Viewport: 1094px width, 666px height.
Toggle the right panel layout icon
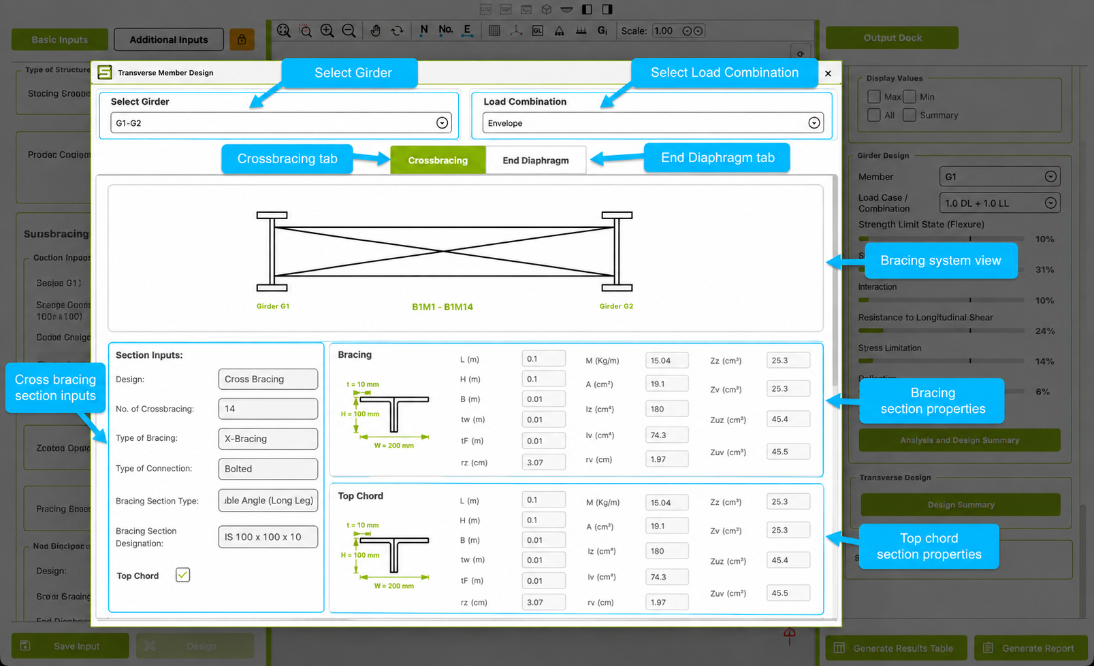pos(607,10)
